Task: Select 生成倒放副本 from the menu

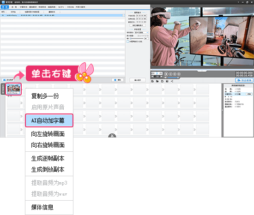Action: [x=49, y=169]
